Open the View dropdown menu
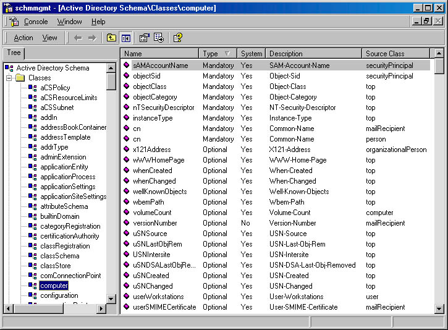Viewport: 448px width, 330px height. point(49,38)
